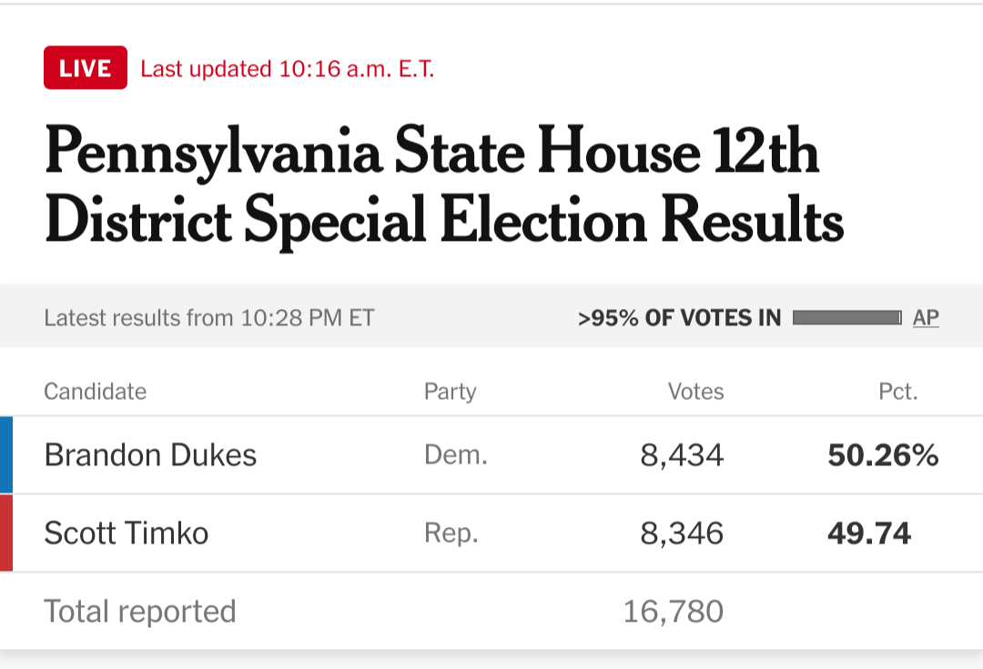983x669 pixels.
Task: Click the votes-in progress bar
Action: click(x=847, y=317)
